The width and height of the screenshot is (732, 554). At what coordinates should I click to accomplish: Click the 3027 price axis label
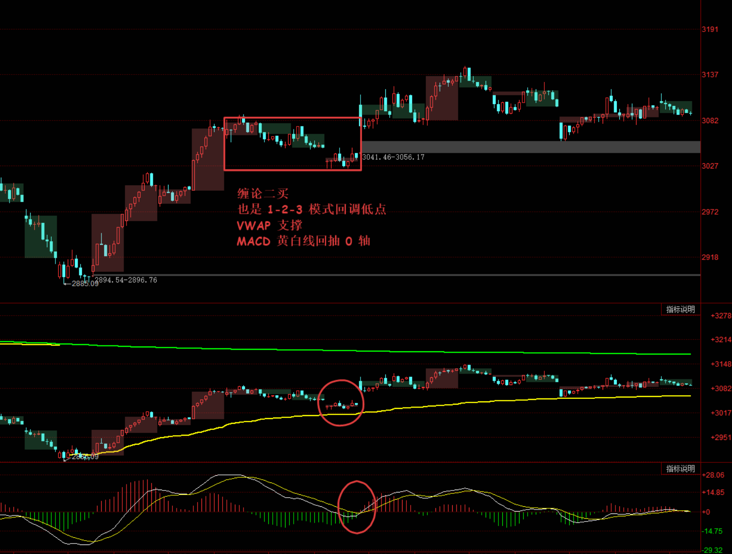click(710, 166)
